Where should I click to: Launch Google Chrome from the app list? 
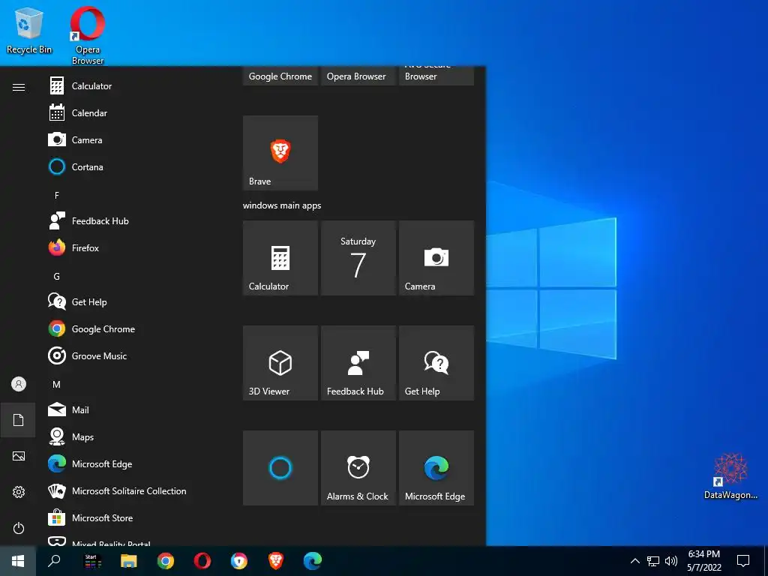(137, 329)
